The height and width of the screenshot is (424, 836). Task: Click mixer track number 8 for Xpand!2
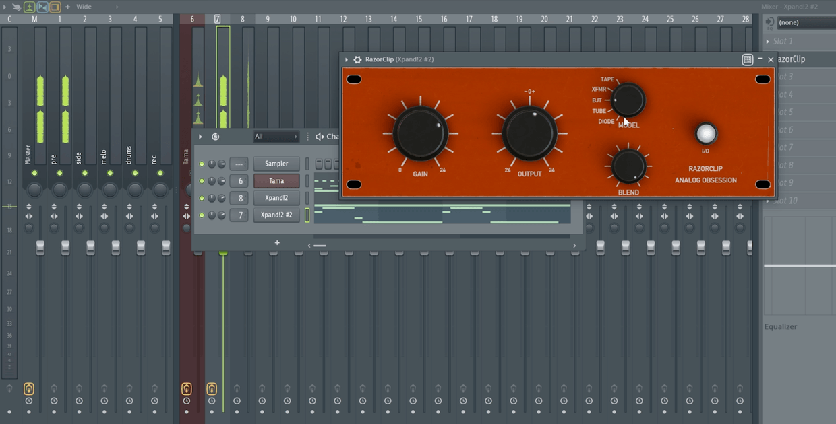(x=240, y=198)
